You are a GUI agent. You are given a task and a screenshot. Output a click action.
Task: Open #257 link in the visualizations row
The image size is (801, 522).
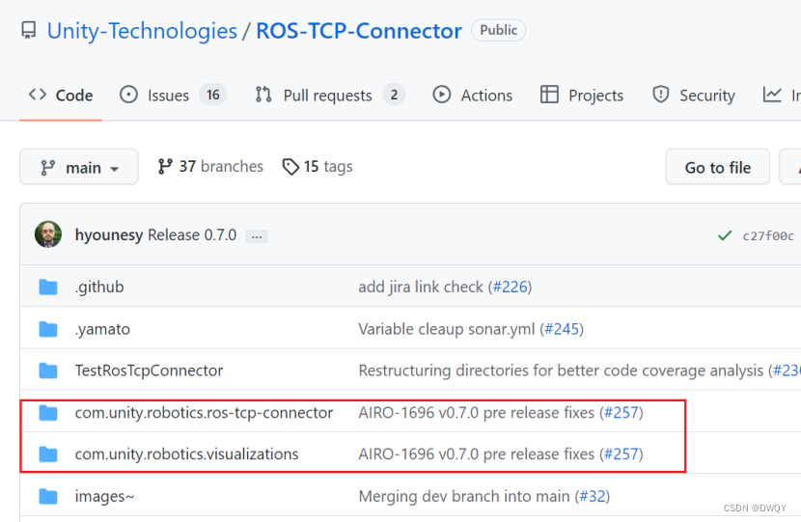[x=621, y=454]
